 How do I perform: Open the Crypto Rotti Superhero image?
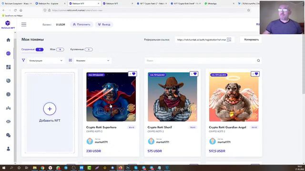(x=111, y=97)
